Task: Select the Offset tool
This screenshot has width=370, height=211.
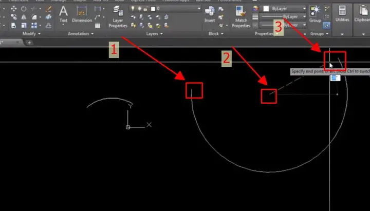Action: coord(49,25)
